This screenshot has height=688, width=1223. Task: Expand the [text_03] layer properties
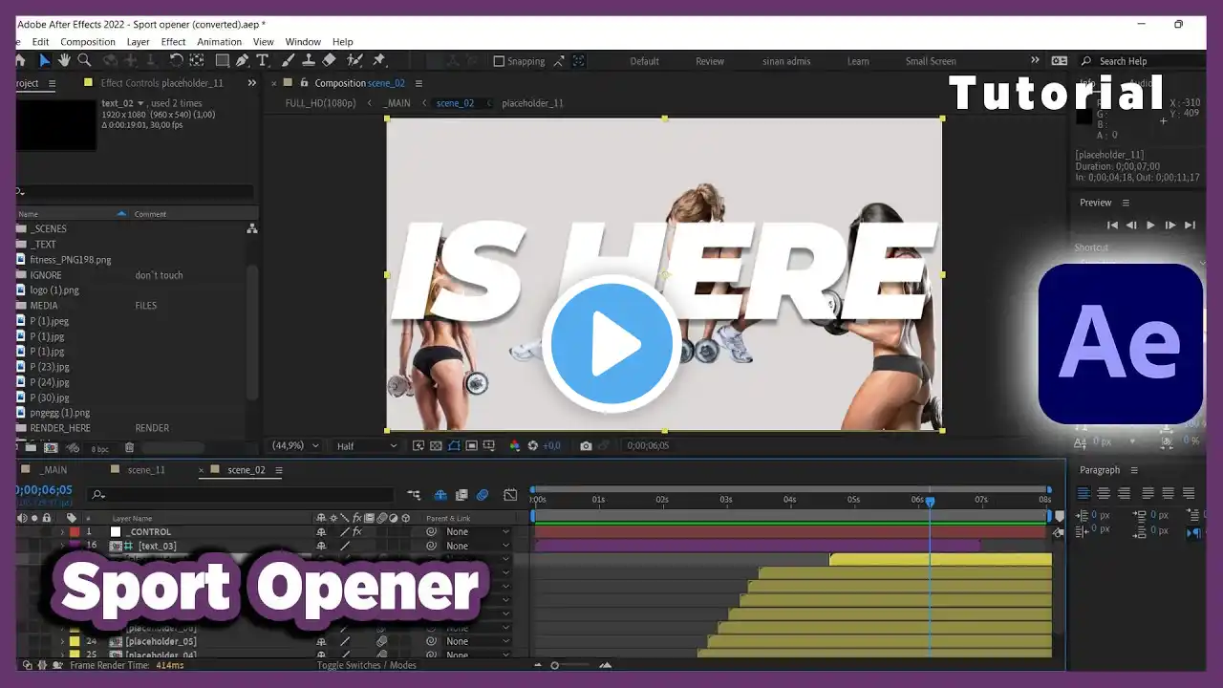click(x=63, y=547)
